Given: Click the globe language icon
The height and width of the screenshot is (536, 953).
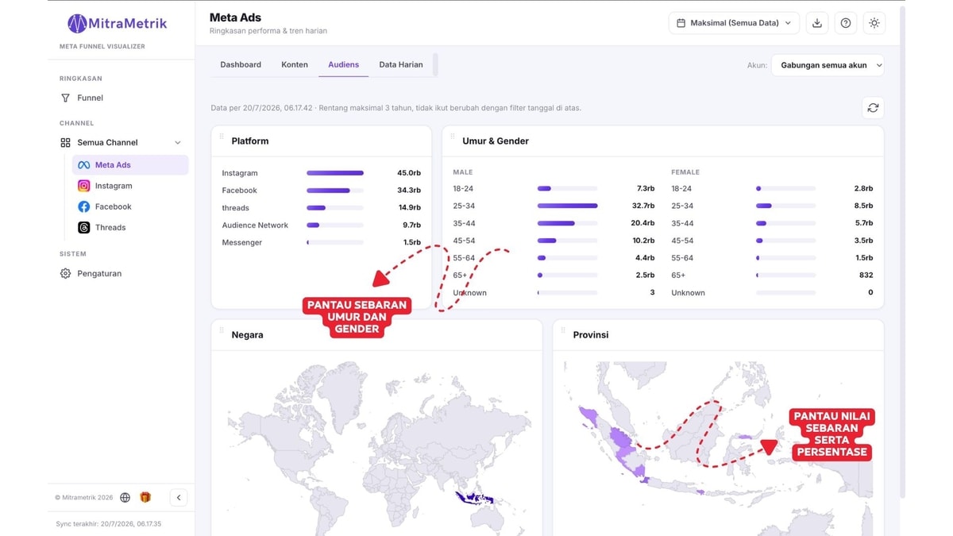Looking at the screenshot, I should point(125,497).
